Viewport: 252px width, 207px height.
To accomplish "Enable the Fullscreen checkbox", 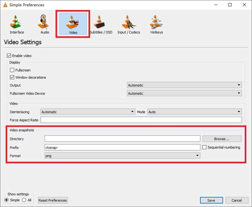I will click(x=12, y=70).
